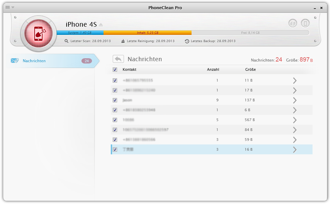Image resolution: width=331 pixels, height=204 pixels.
Task: Click the Nachrichten page heading
Action: (x=145, y=59)
